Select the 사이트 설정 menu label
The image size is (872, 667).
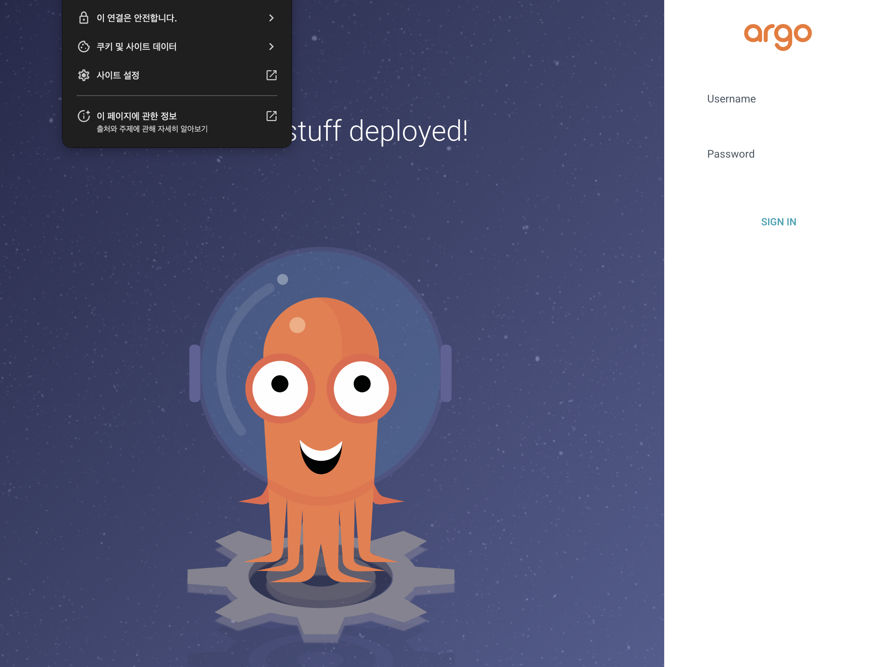tap(118, 75)
